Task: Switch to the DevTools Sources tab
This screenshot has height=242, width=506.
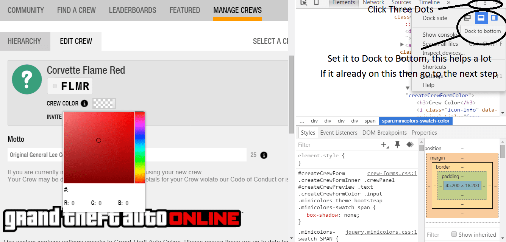Action: [401, 3]
